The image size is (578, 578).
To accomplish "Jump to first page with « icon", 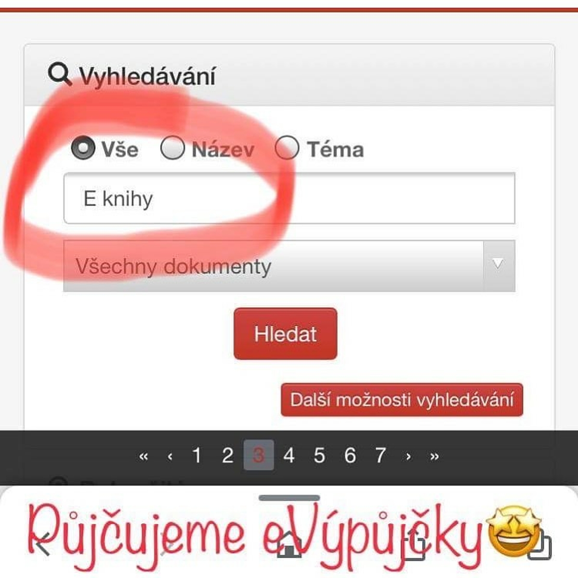I will pos(143,456).
